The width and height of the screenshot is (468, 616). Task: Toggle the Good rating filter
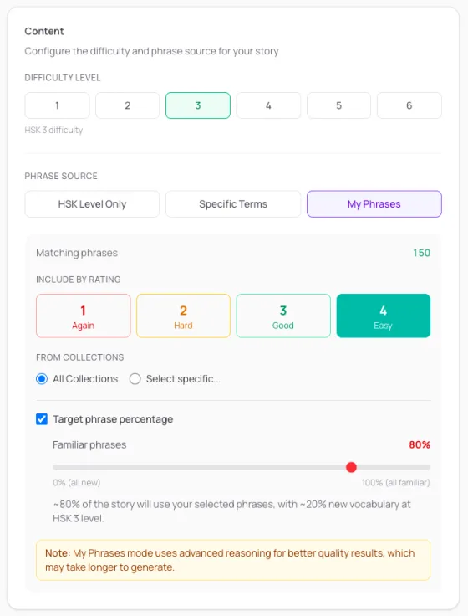pyautogui.click(x=283, y=316)
